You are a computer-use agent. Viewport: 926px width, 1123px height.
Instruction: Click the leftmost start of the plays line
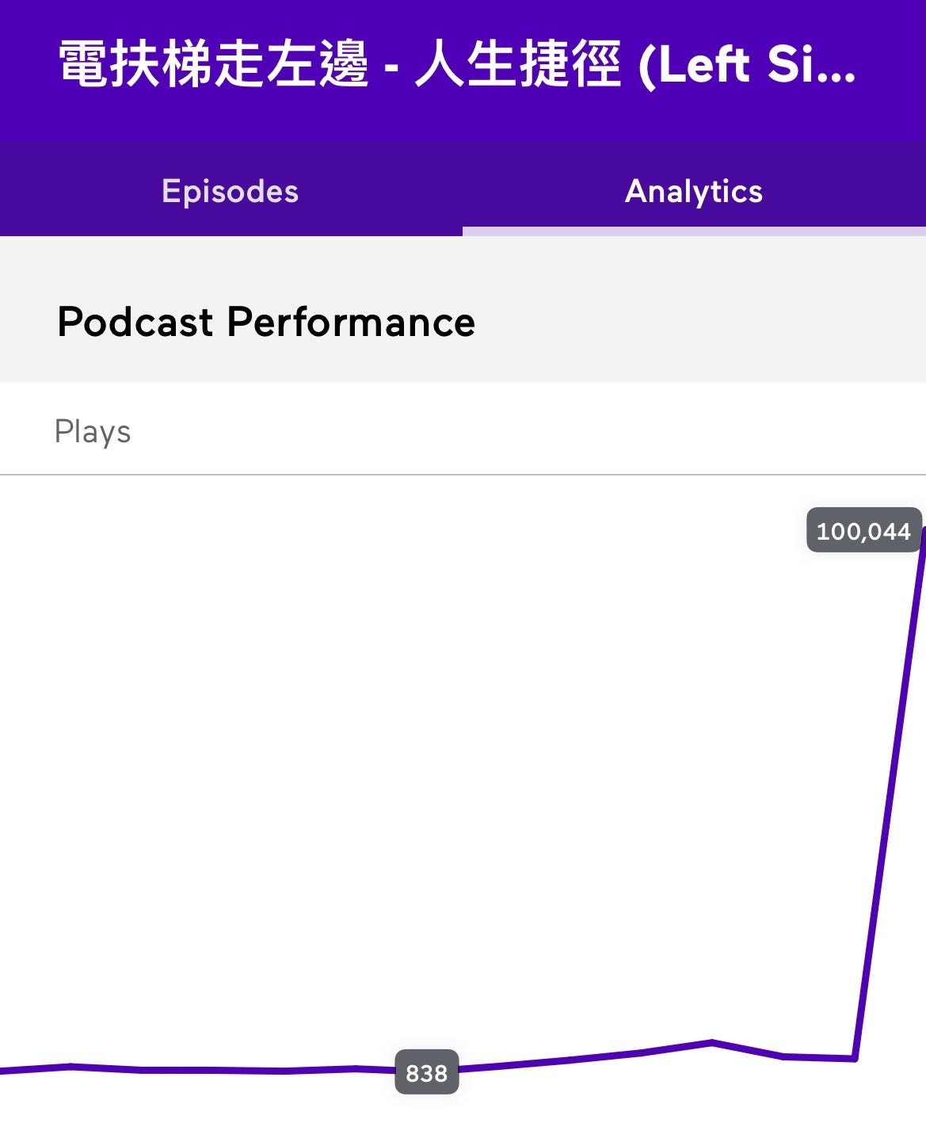pyautogui.click(x=5, y=1071)
